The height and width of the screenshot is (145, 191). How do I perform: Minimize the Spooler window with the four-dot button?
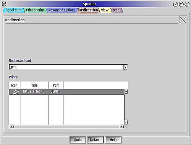coord(181,4)
